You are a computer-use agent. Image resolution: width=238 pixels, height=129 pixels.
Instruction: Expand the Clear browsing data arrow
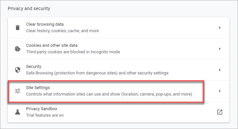point(220,28)
